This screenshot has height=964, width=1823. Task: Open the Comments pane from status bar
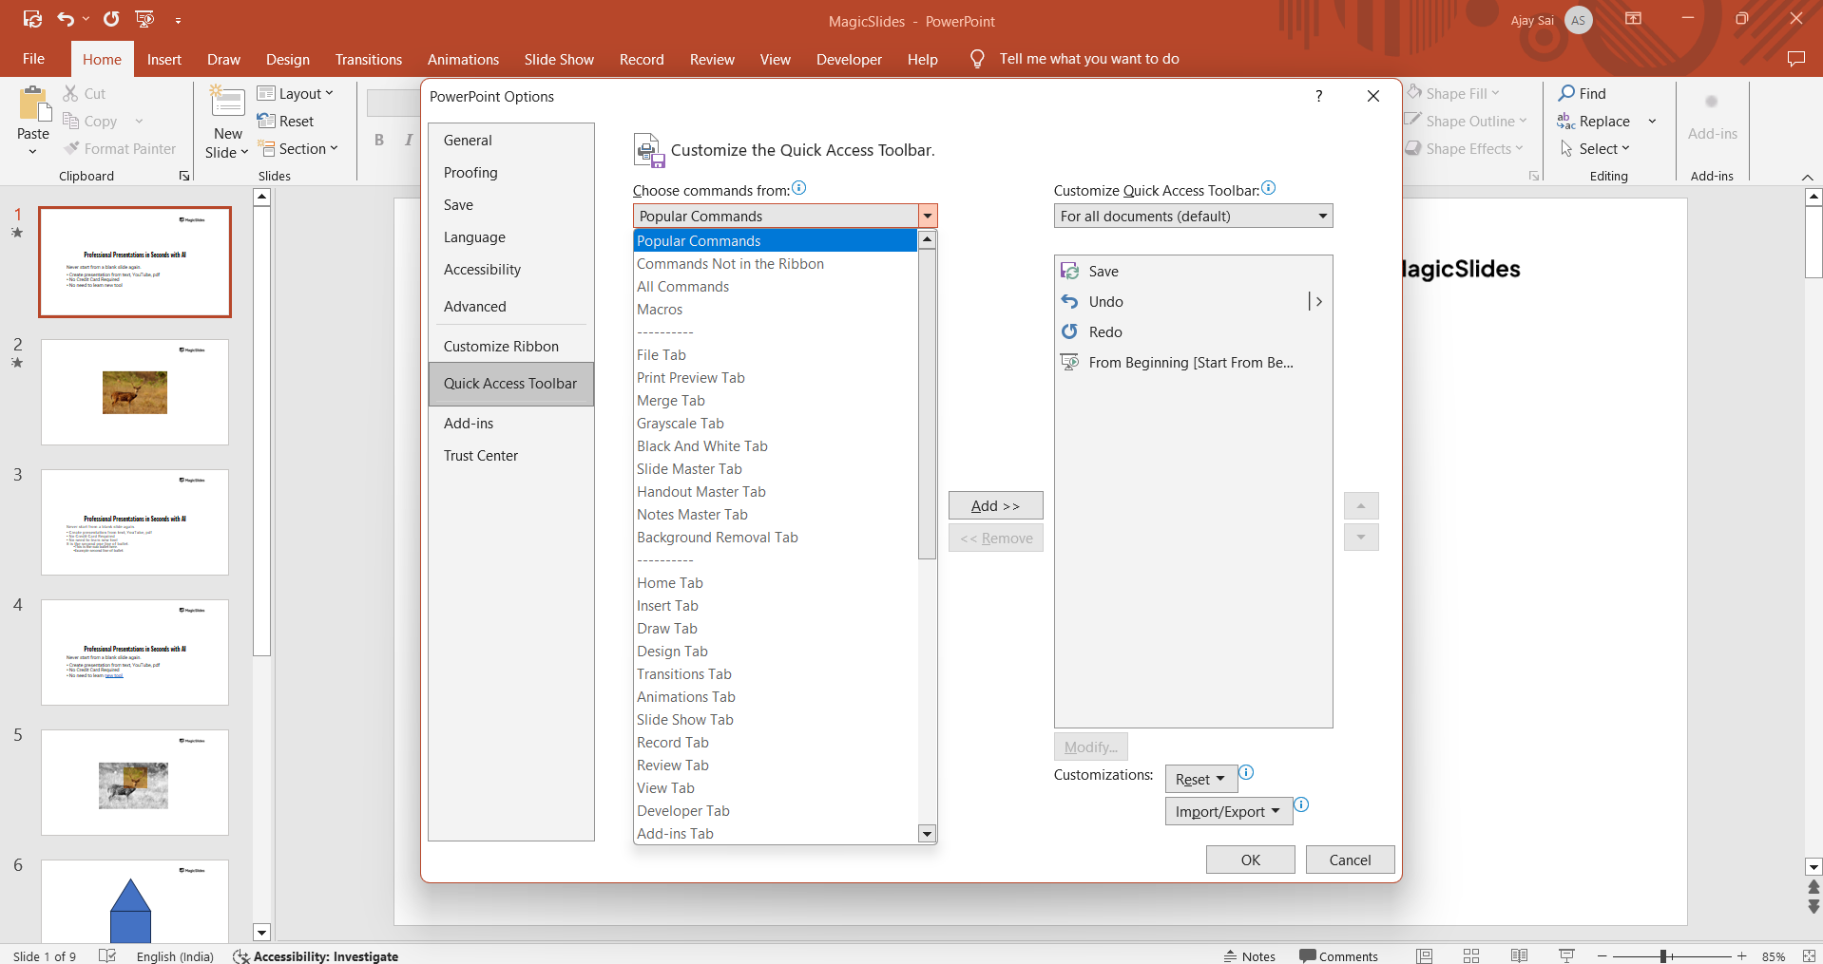(x=1338, y=956)
